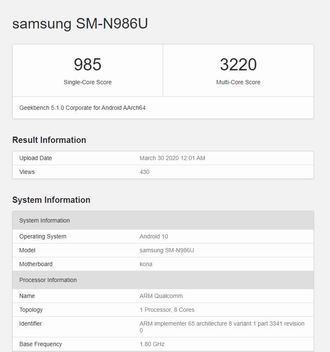Select the ARM implementer identifier text

(222, 324)
